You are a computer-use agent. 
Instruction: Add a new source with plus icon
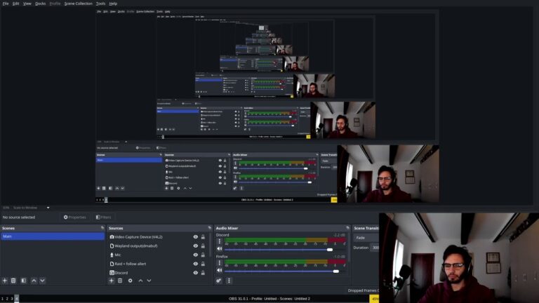click(x=112, y=281)
